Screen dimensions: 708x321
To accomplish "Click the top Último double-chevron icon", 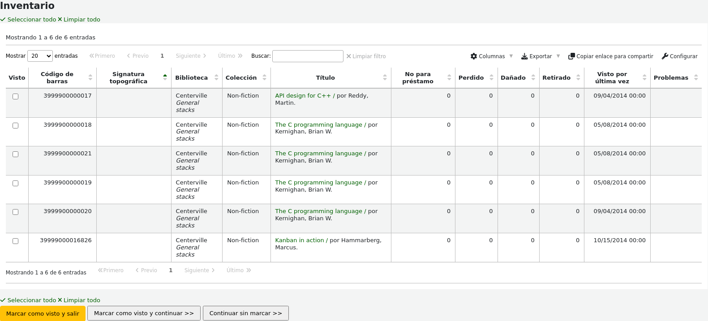I will (240, 56).
